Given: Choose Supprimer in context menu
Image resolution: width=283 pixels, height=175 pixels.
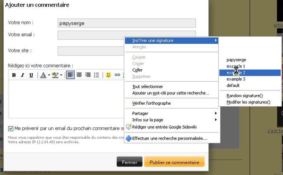Looking at the screenshot, I should point(172,76).
